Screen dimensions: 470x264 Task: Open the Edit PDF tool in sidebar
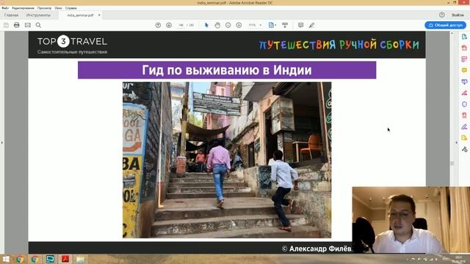click(x=464, y=59)
